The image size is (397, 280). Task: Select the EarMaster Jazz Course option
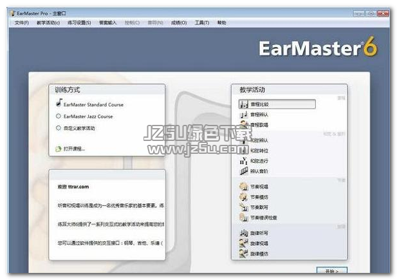84,117
